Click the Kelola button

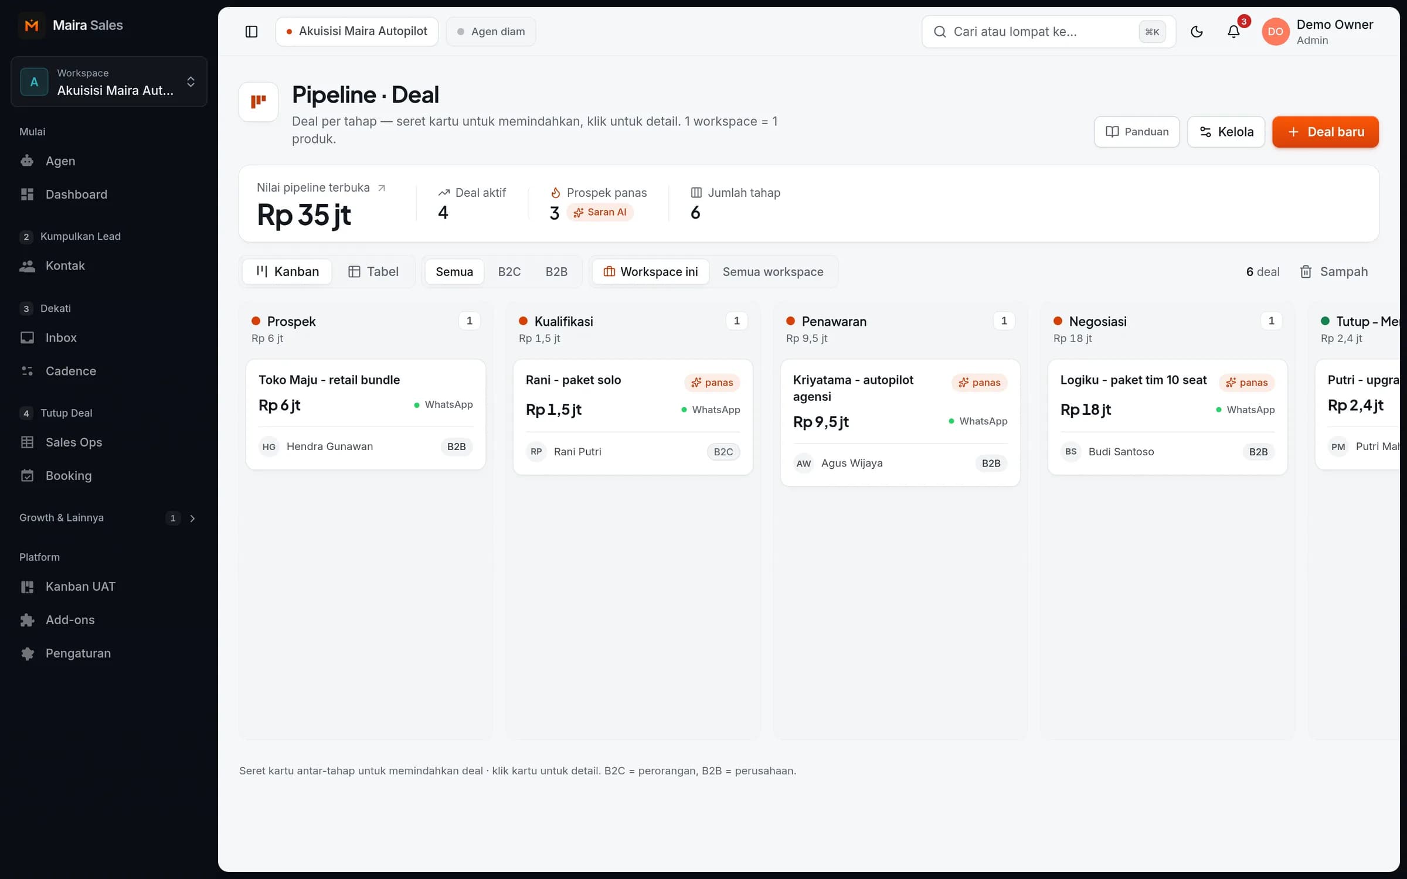tap(1226, 132)
